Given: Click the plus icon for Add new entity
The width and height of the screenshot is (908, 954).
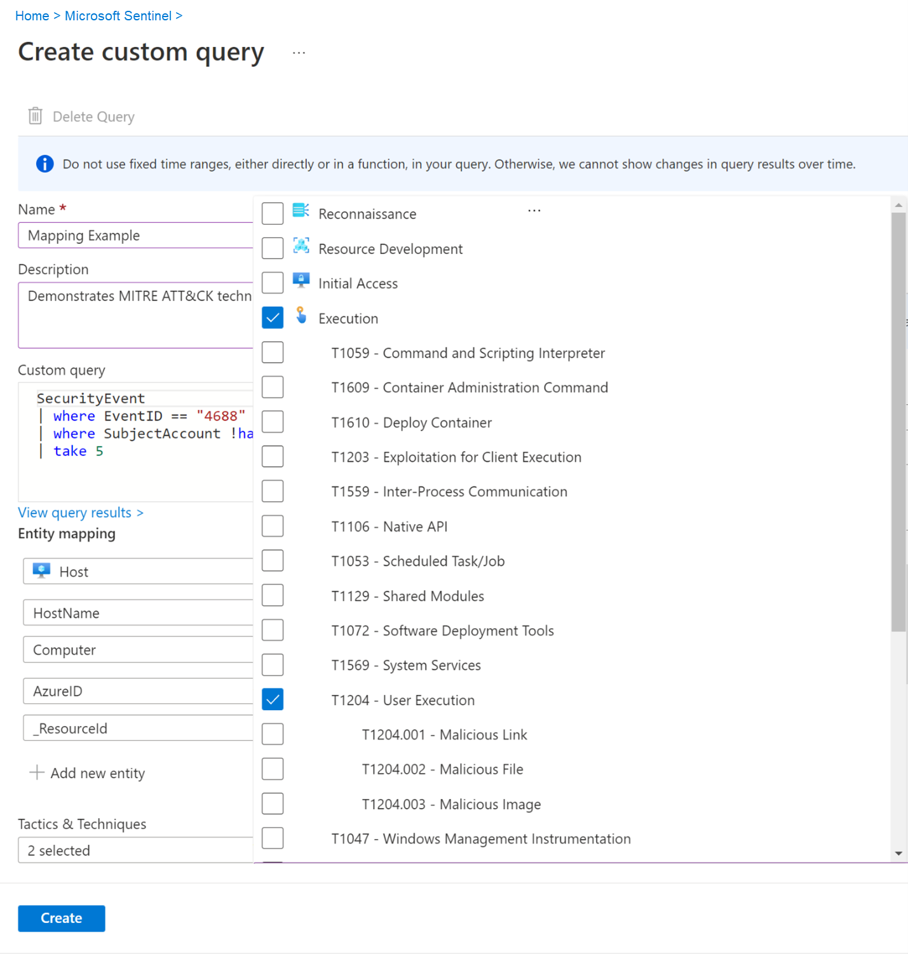Looking at the screenshot, I should coord(37,772).
